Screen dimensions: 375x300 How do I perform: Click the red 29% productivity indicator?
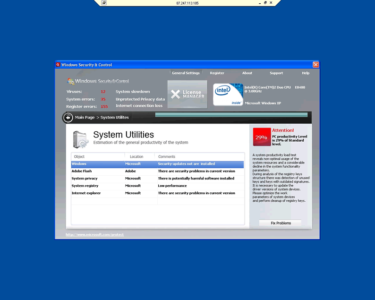262,137
